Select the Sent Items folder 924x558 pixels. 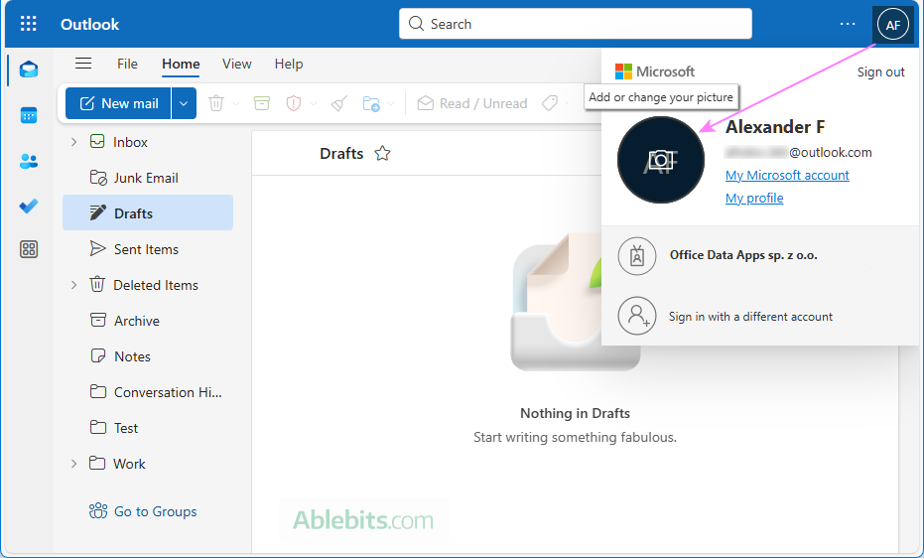(x=146, y=249)
